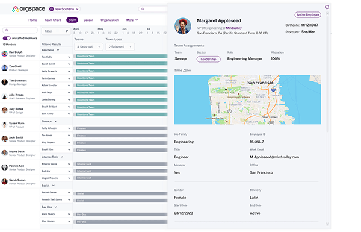The height and width of the screenshot is (232, 361).
Task: Switch to the Career tab
Action: [x=88, y=20]
